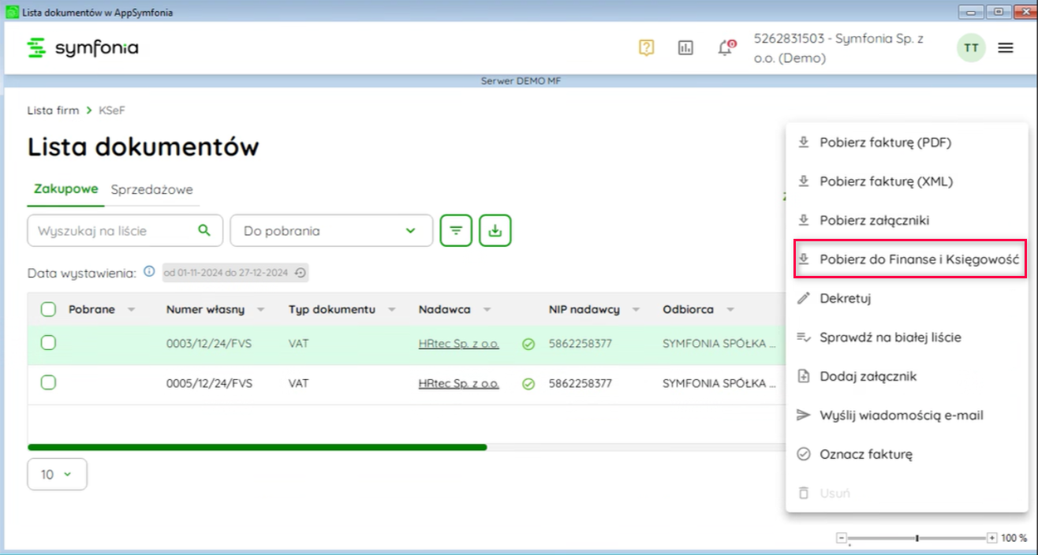The image size is (1038, 555).
Task: Open the help question mark icon
Action: 646,48
